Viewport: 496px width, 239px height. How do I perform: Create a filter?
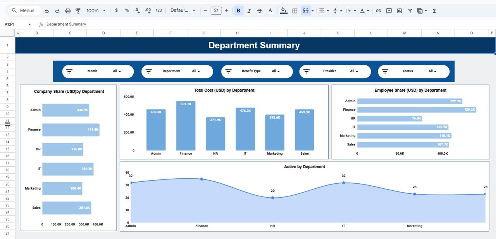coord(410,10)
